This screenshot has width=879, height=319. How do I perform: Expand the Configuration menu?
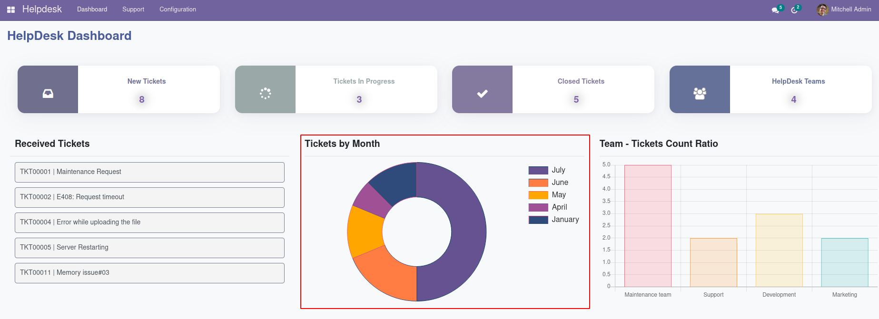(178, 10)
